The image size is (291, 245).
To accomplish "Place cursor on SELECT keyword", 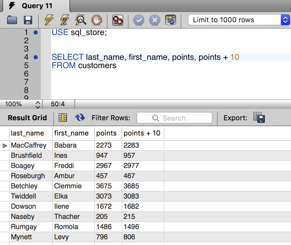I will click(67, 57).
